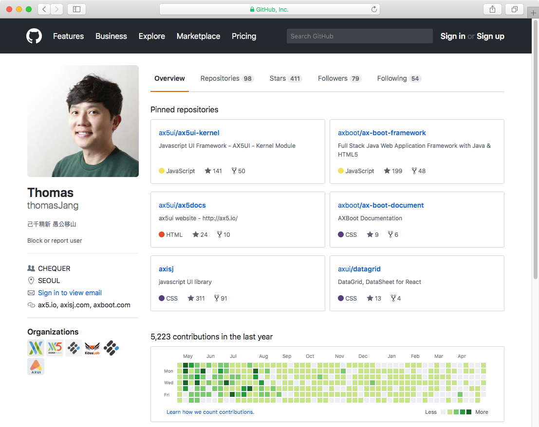Open the AXUI organization avatar
539x427 pixels.
pyautogui.click(x=36, y=367)
